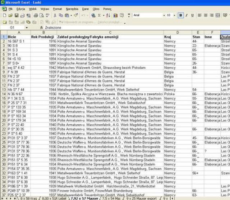
Task: Open the Edycja menu
Action: coord(21,9)
